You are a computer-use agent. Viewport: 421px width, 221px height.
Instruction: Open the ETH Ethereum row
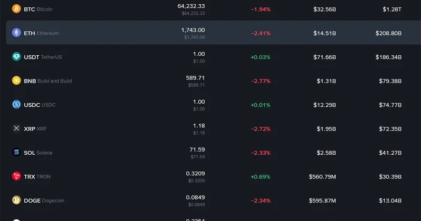(214, 33)
